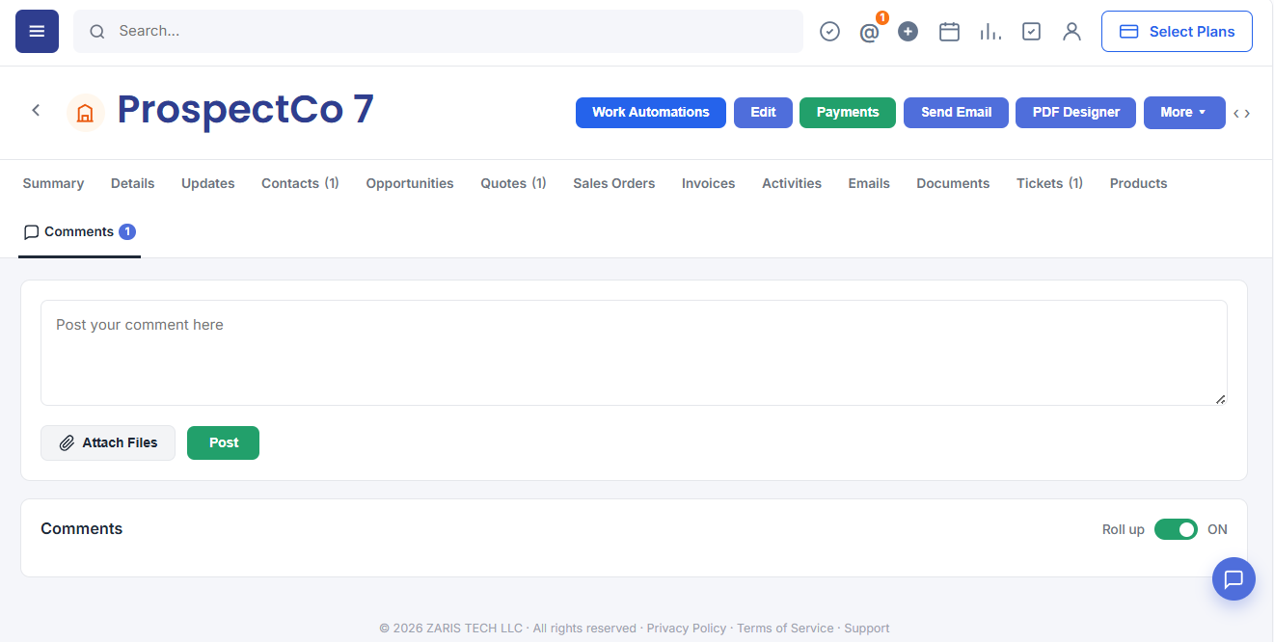The width and height of the screenshot is (1274, 642).
Task: Go to previous record chevron
Action: (x=1236, y=114)
